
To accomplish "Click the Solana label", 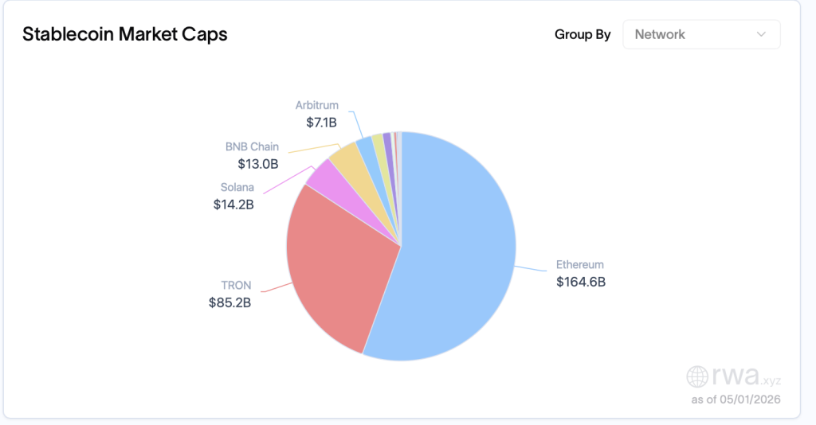I will click(x=237, y=187).
